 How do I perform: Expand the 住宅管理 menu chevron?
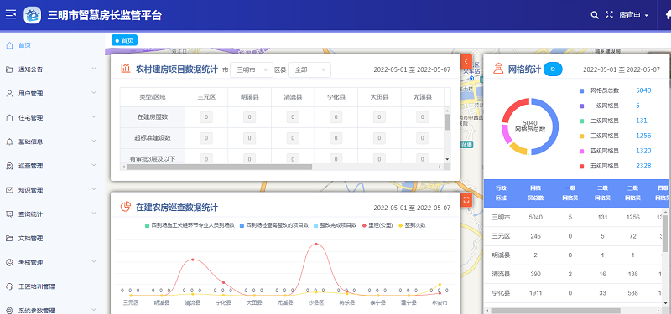point(94,117)
